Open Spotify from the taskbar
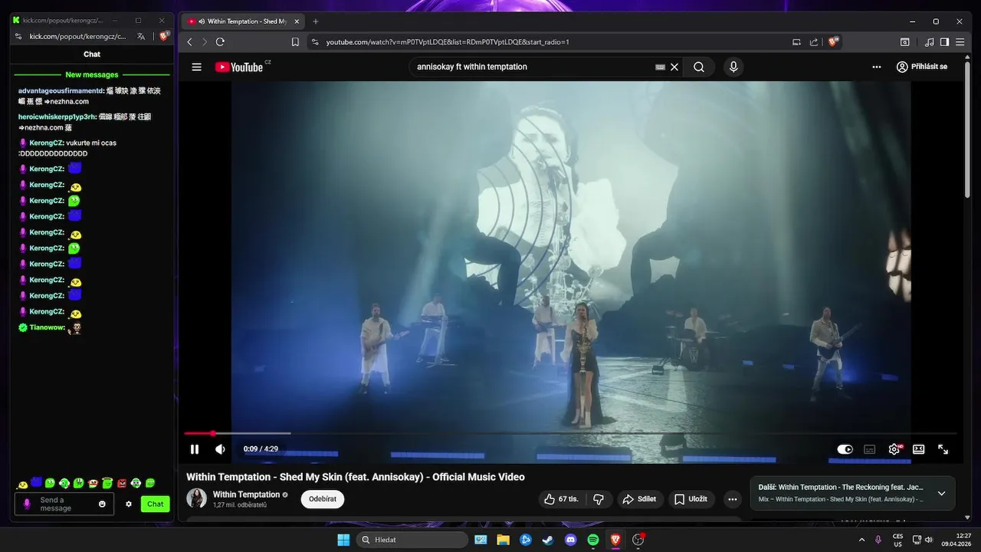Screen dimensions: 981x552 (593, 540)
